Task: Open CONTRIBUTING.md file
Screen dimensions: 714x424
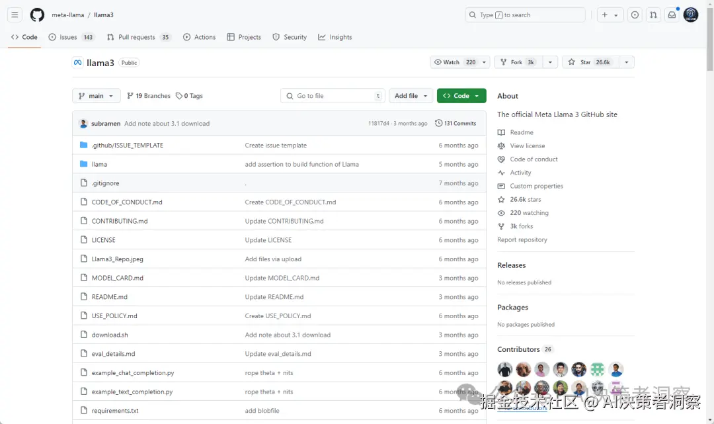Action: (x=119, y=222)
